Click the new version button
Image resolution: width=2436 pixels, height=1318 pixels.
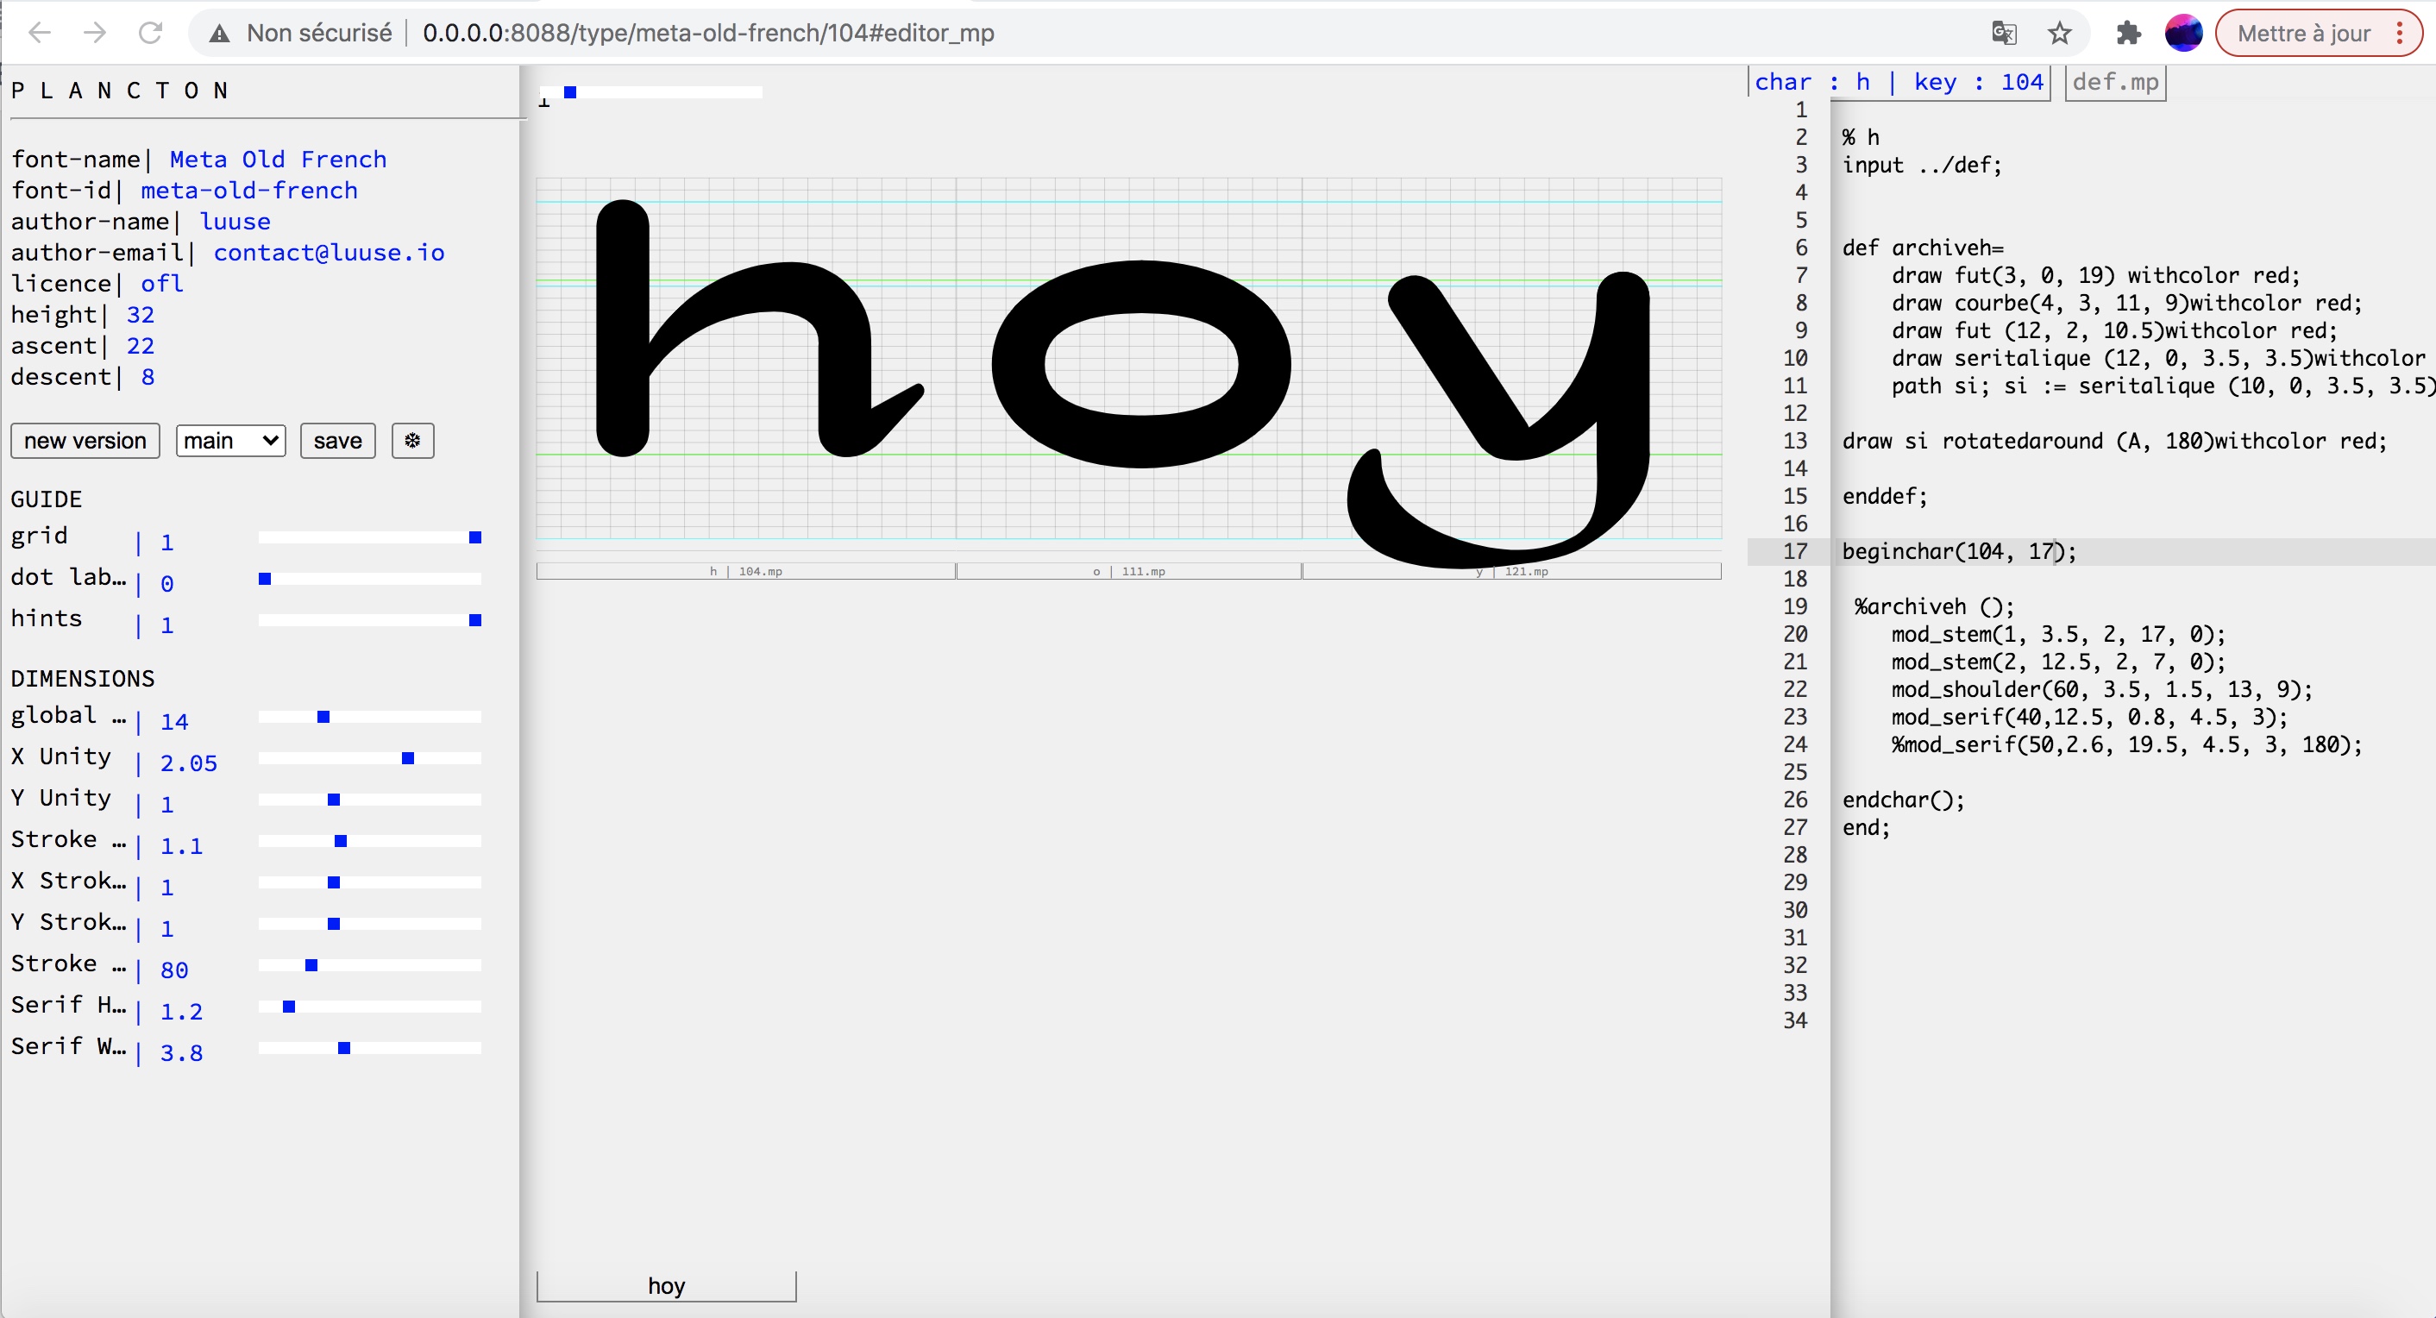click(x=85, y=441)
